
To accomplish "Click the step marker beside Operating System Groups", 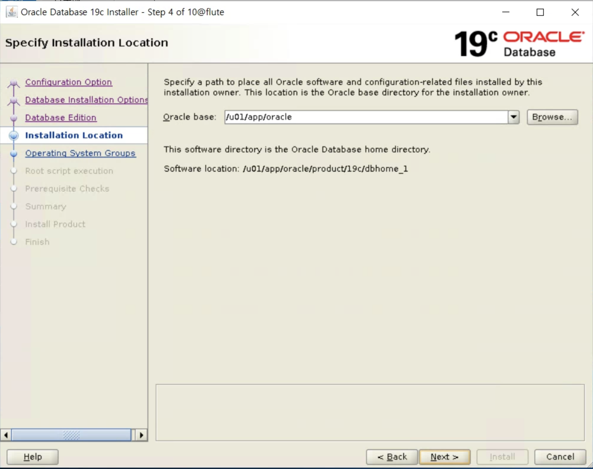I will click(14, 154).
